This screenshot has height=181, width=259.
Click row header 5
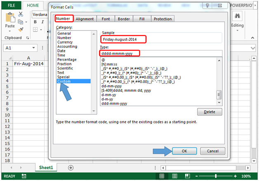coord(7,86)
